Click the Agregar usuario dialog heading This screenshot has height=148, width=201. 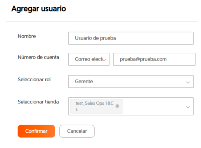pyautogui.click(x=38, y=9)
